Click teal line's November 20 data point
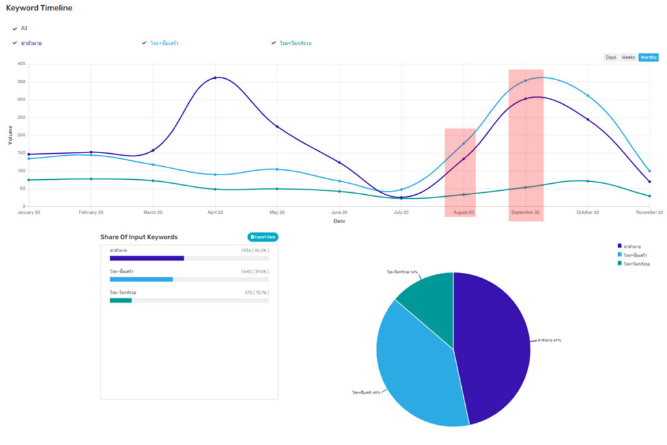Image resolution: width=667 pixels, height=445 pixels. click(x=649, y=196)
